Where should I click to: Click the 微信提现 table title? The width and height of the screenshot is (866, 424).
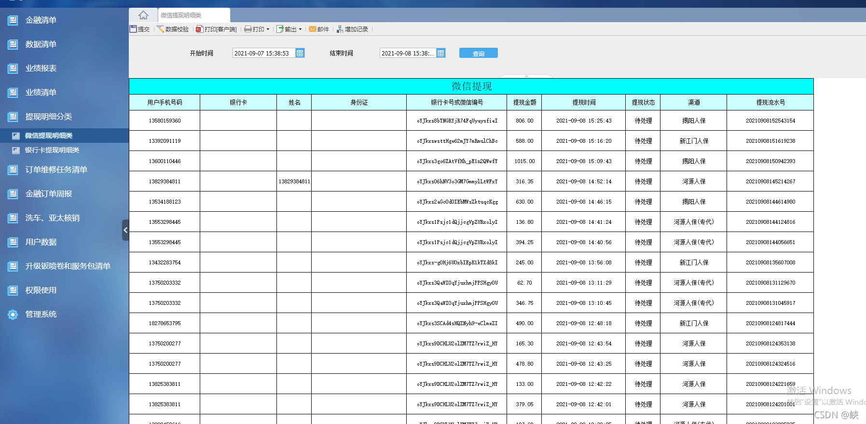click(471, 86)
